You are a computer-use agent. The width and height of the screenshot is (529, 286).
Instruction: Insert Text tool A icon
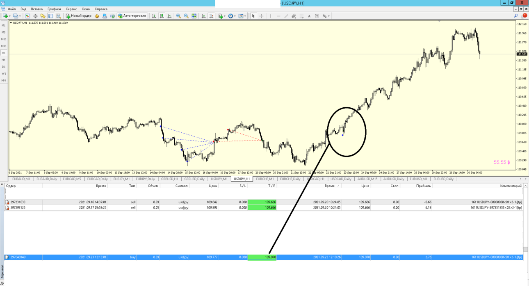[309, 16]
